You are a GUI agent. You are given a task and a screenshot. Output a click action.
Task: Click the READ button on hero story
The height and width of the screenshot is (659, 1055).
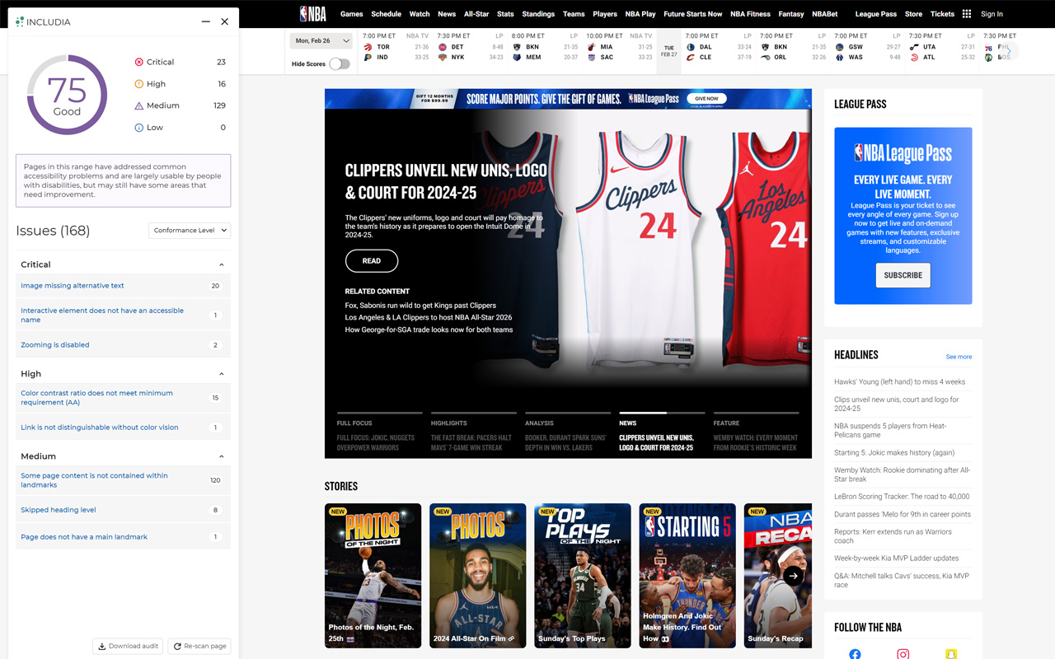[x=372, y=261]
